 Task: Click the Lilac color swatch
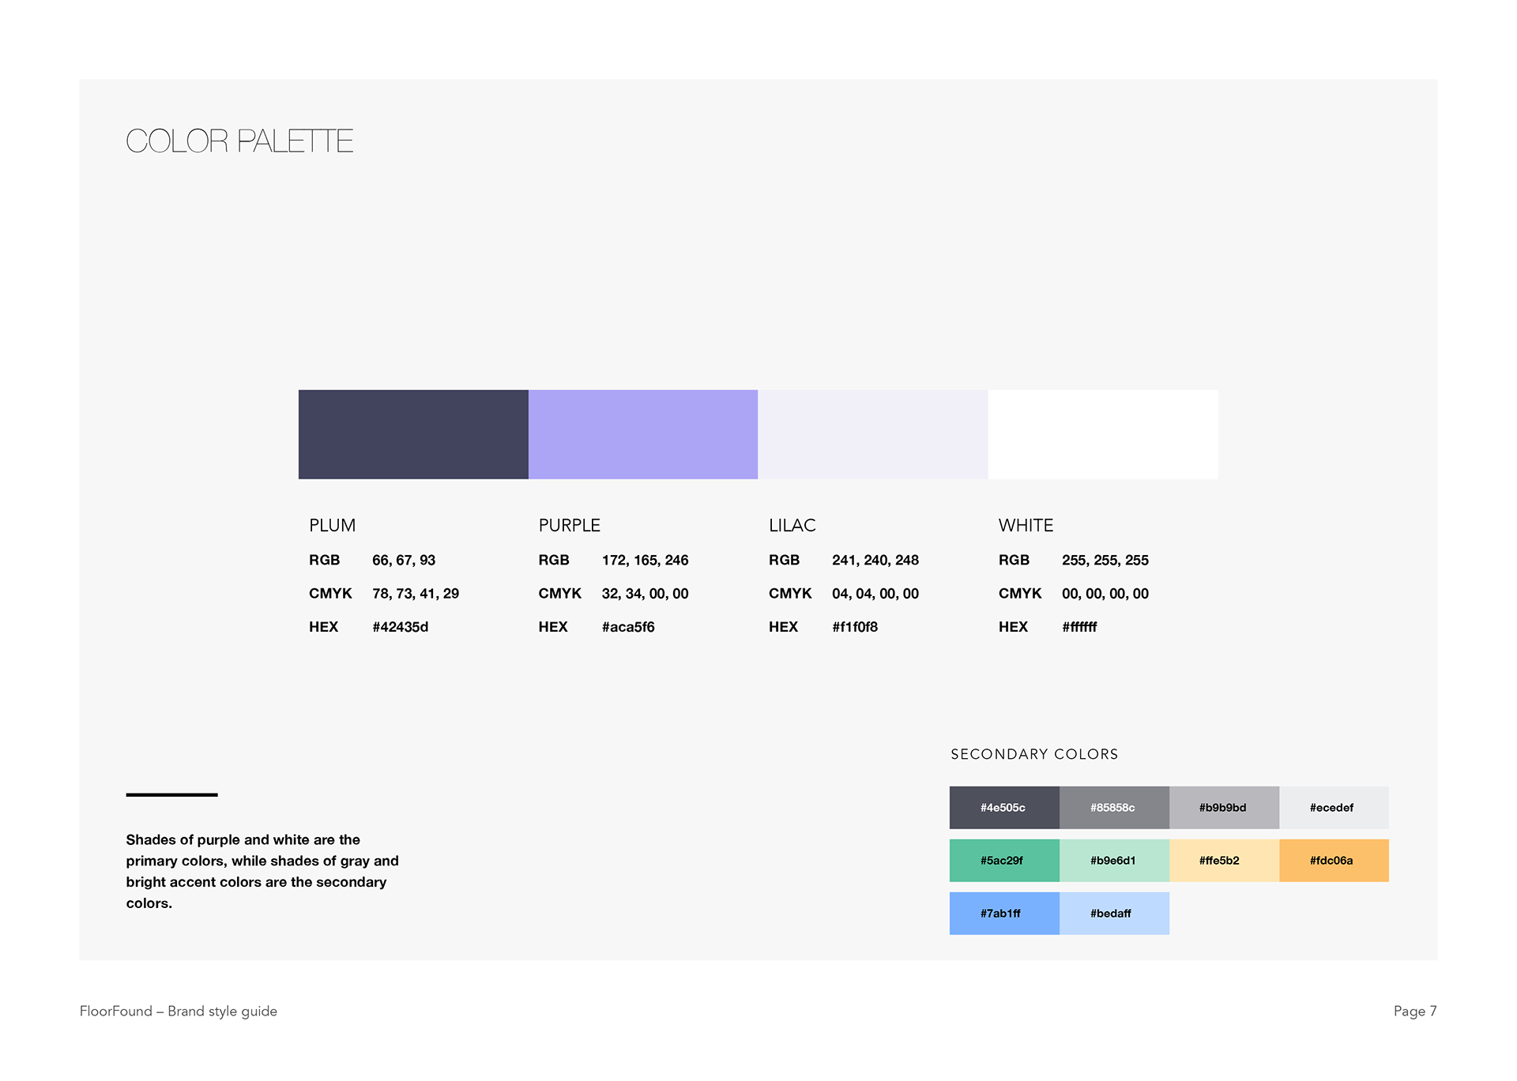pyautogui.click(x=873, y=434)
